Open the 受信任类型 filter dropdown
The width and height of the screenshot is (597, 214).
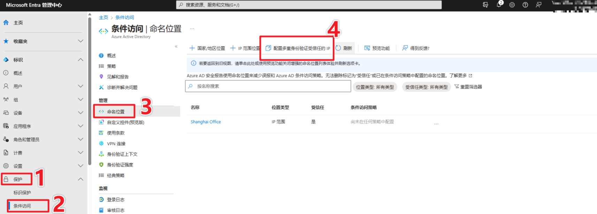426,87
